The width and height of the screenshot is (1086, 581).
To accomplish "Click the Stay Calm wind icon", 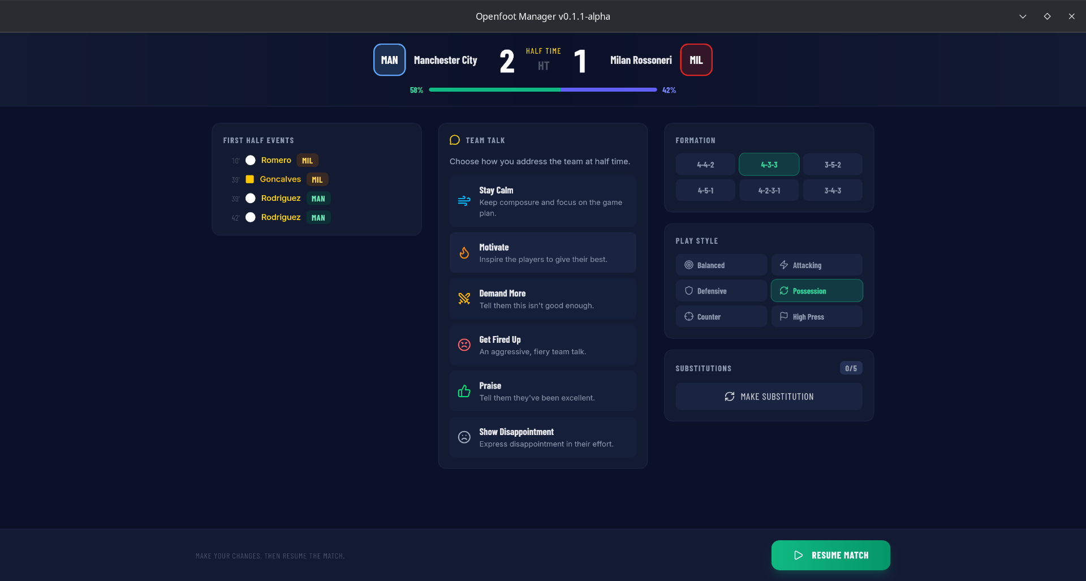I will click(464, 201).
